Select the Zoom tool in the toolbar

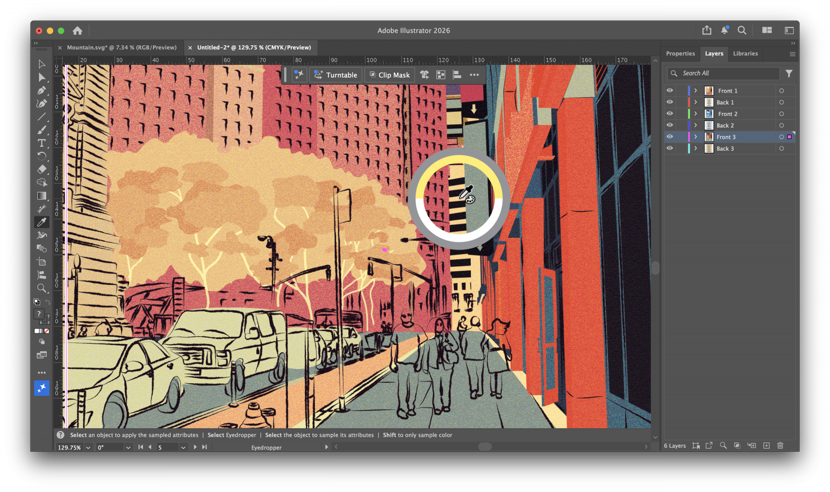coord(41,288)
